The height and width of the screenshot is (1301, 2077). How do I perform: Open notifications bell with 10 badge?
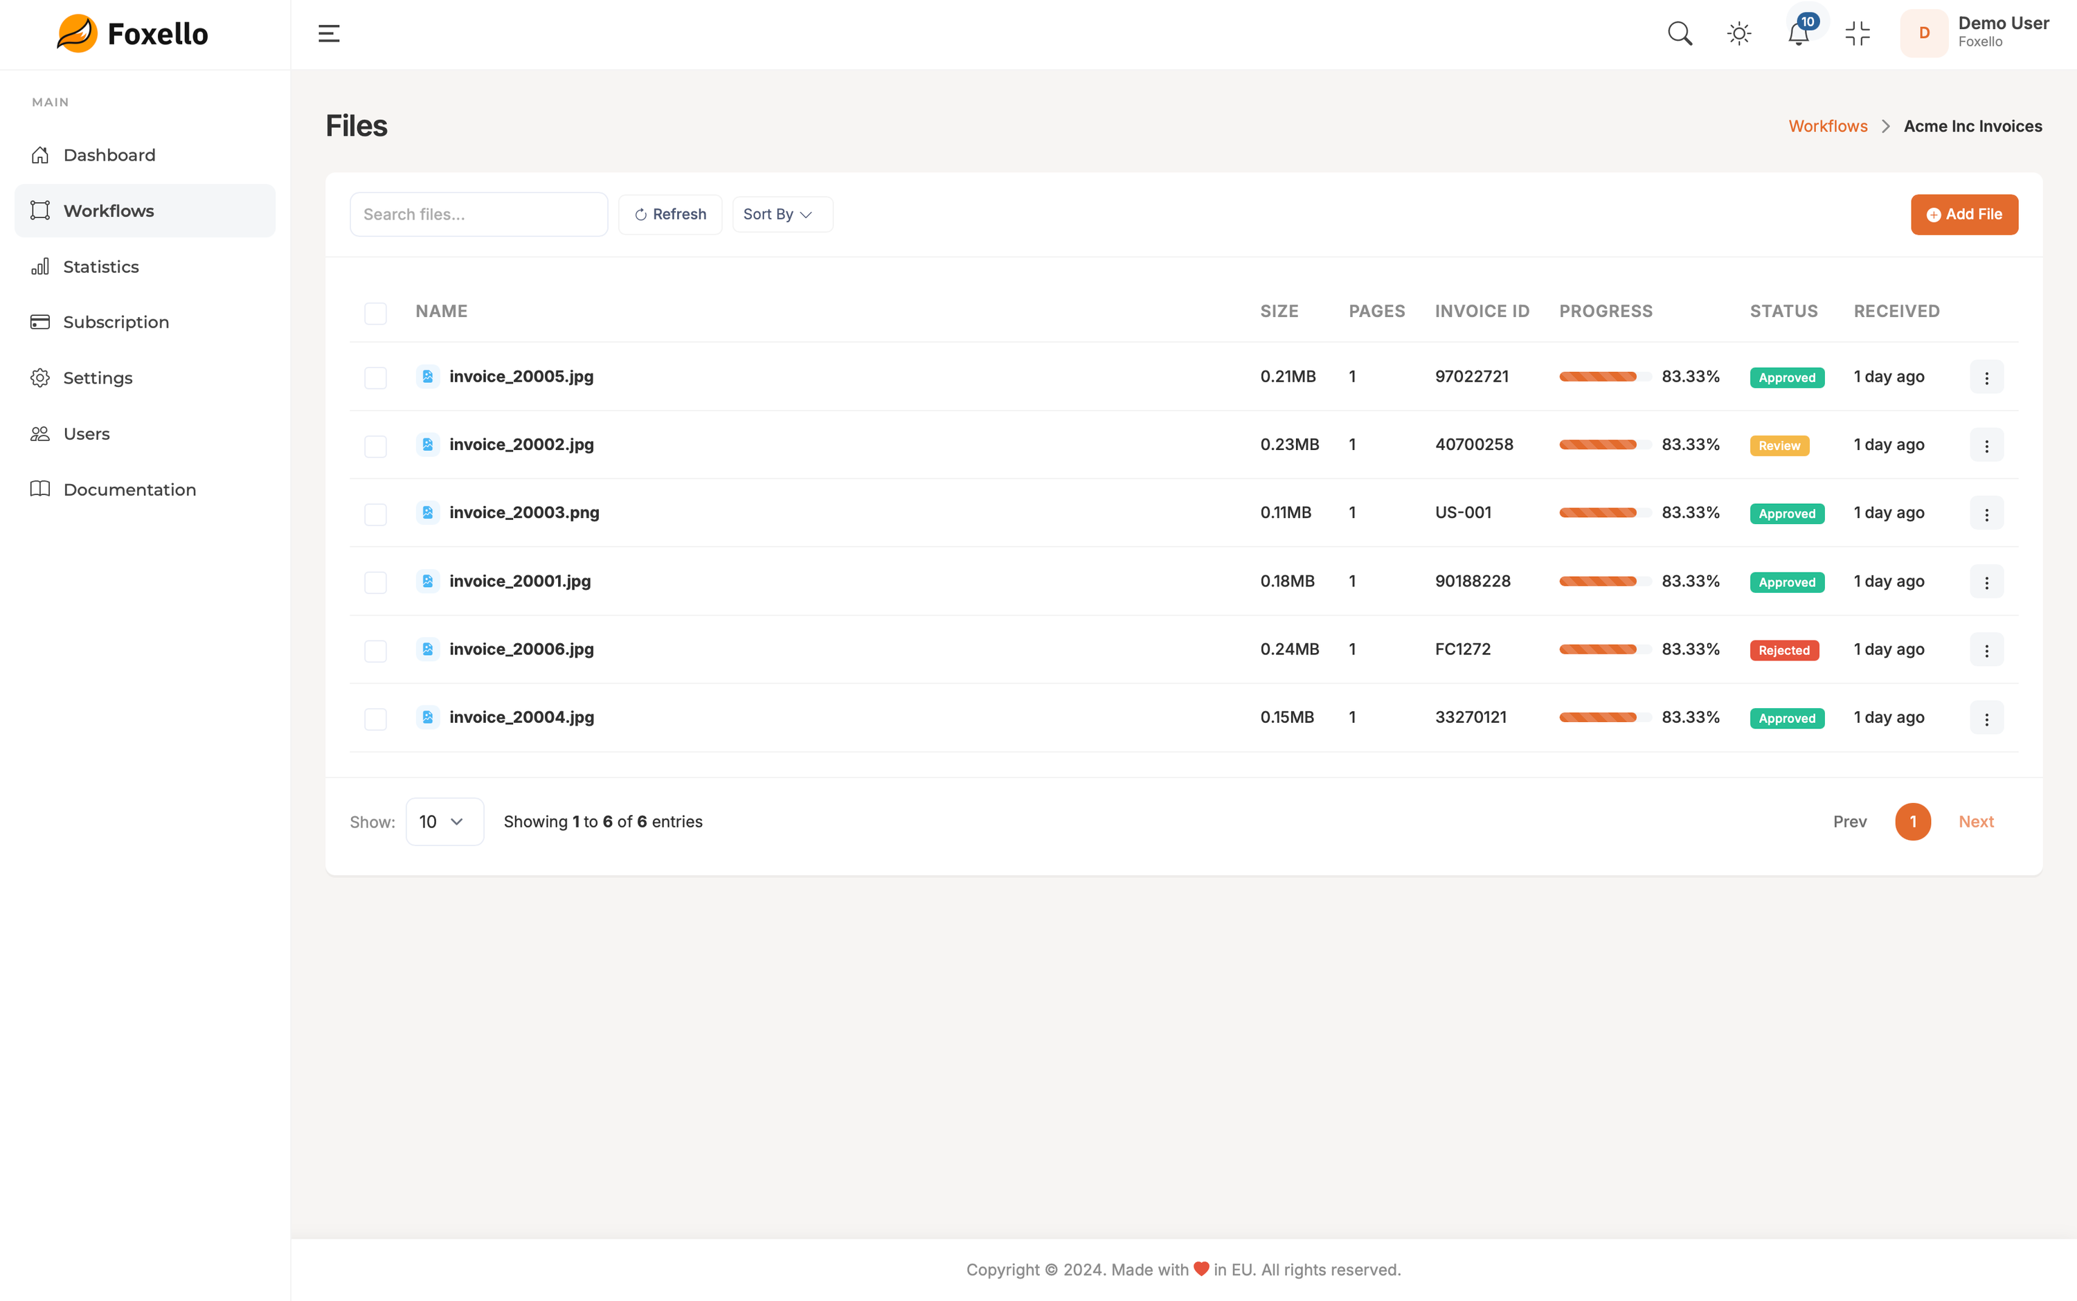click(1799, 33)
